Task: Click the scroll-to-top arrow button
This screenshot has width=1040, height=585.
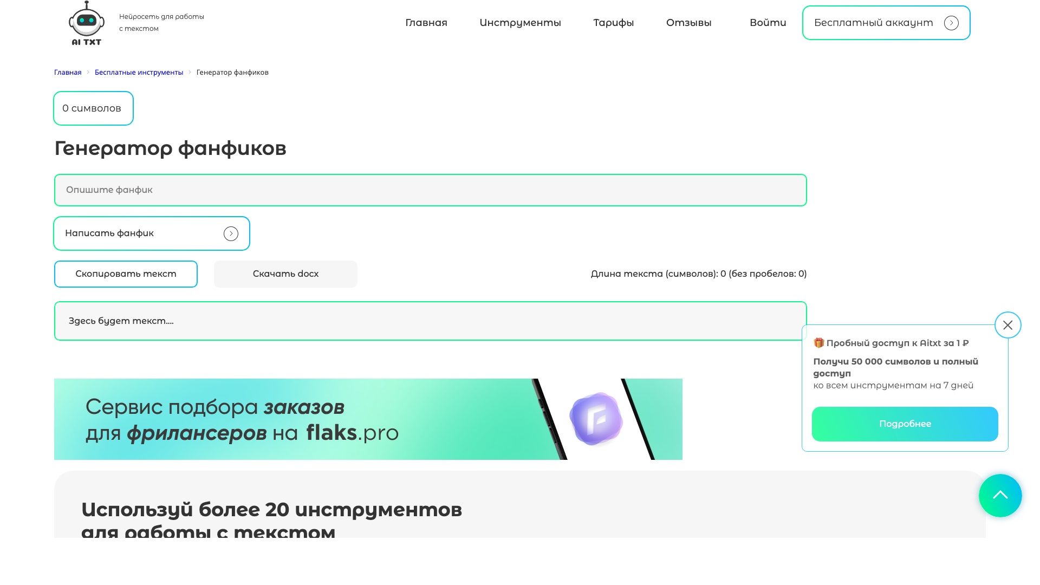Action: click(1000, 496)
